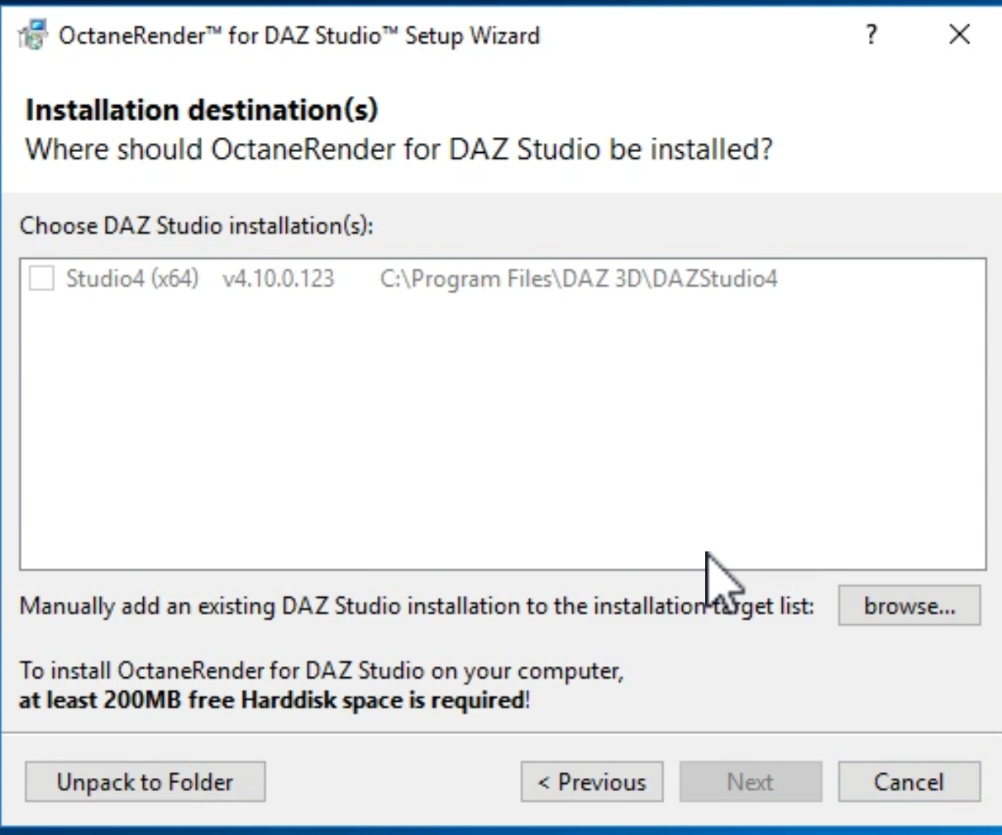The image size is (1002, 835).
Task: Click the "Installation destination(s)" heading
Action: tap(202, 110)
